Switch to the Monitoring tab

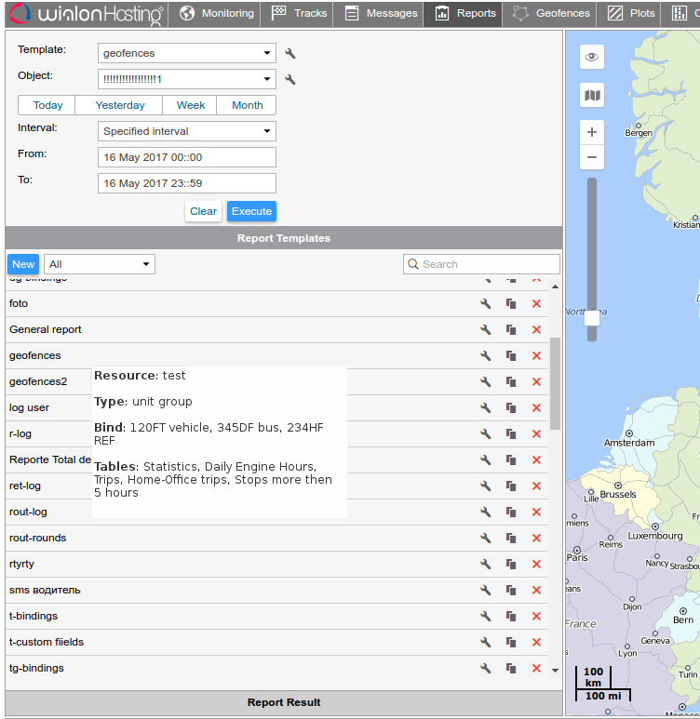pos(217,14)
